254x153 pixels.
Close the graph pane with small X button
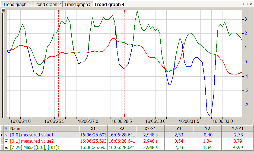(3, 10)
